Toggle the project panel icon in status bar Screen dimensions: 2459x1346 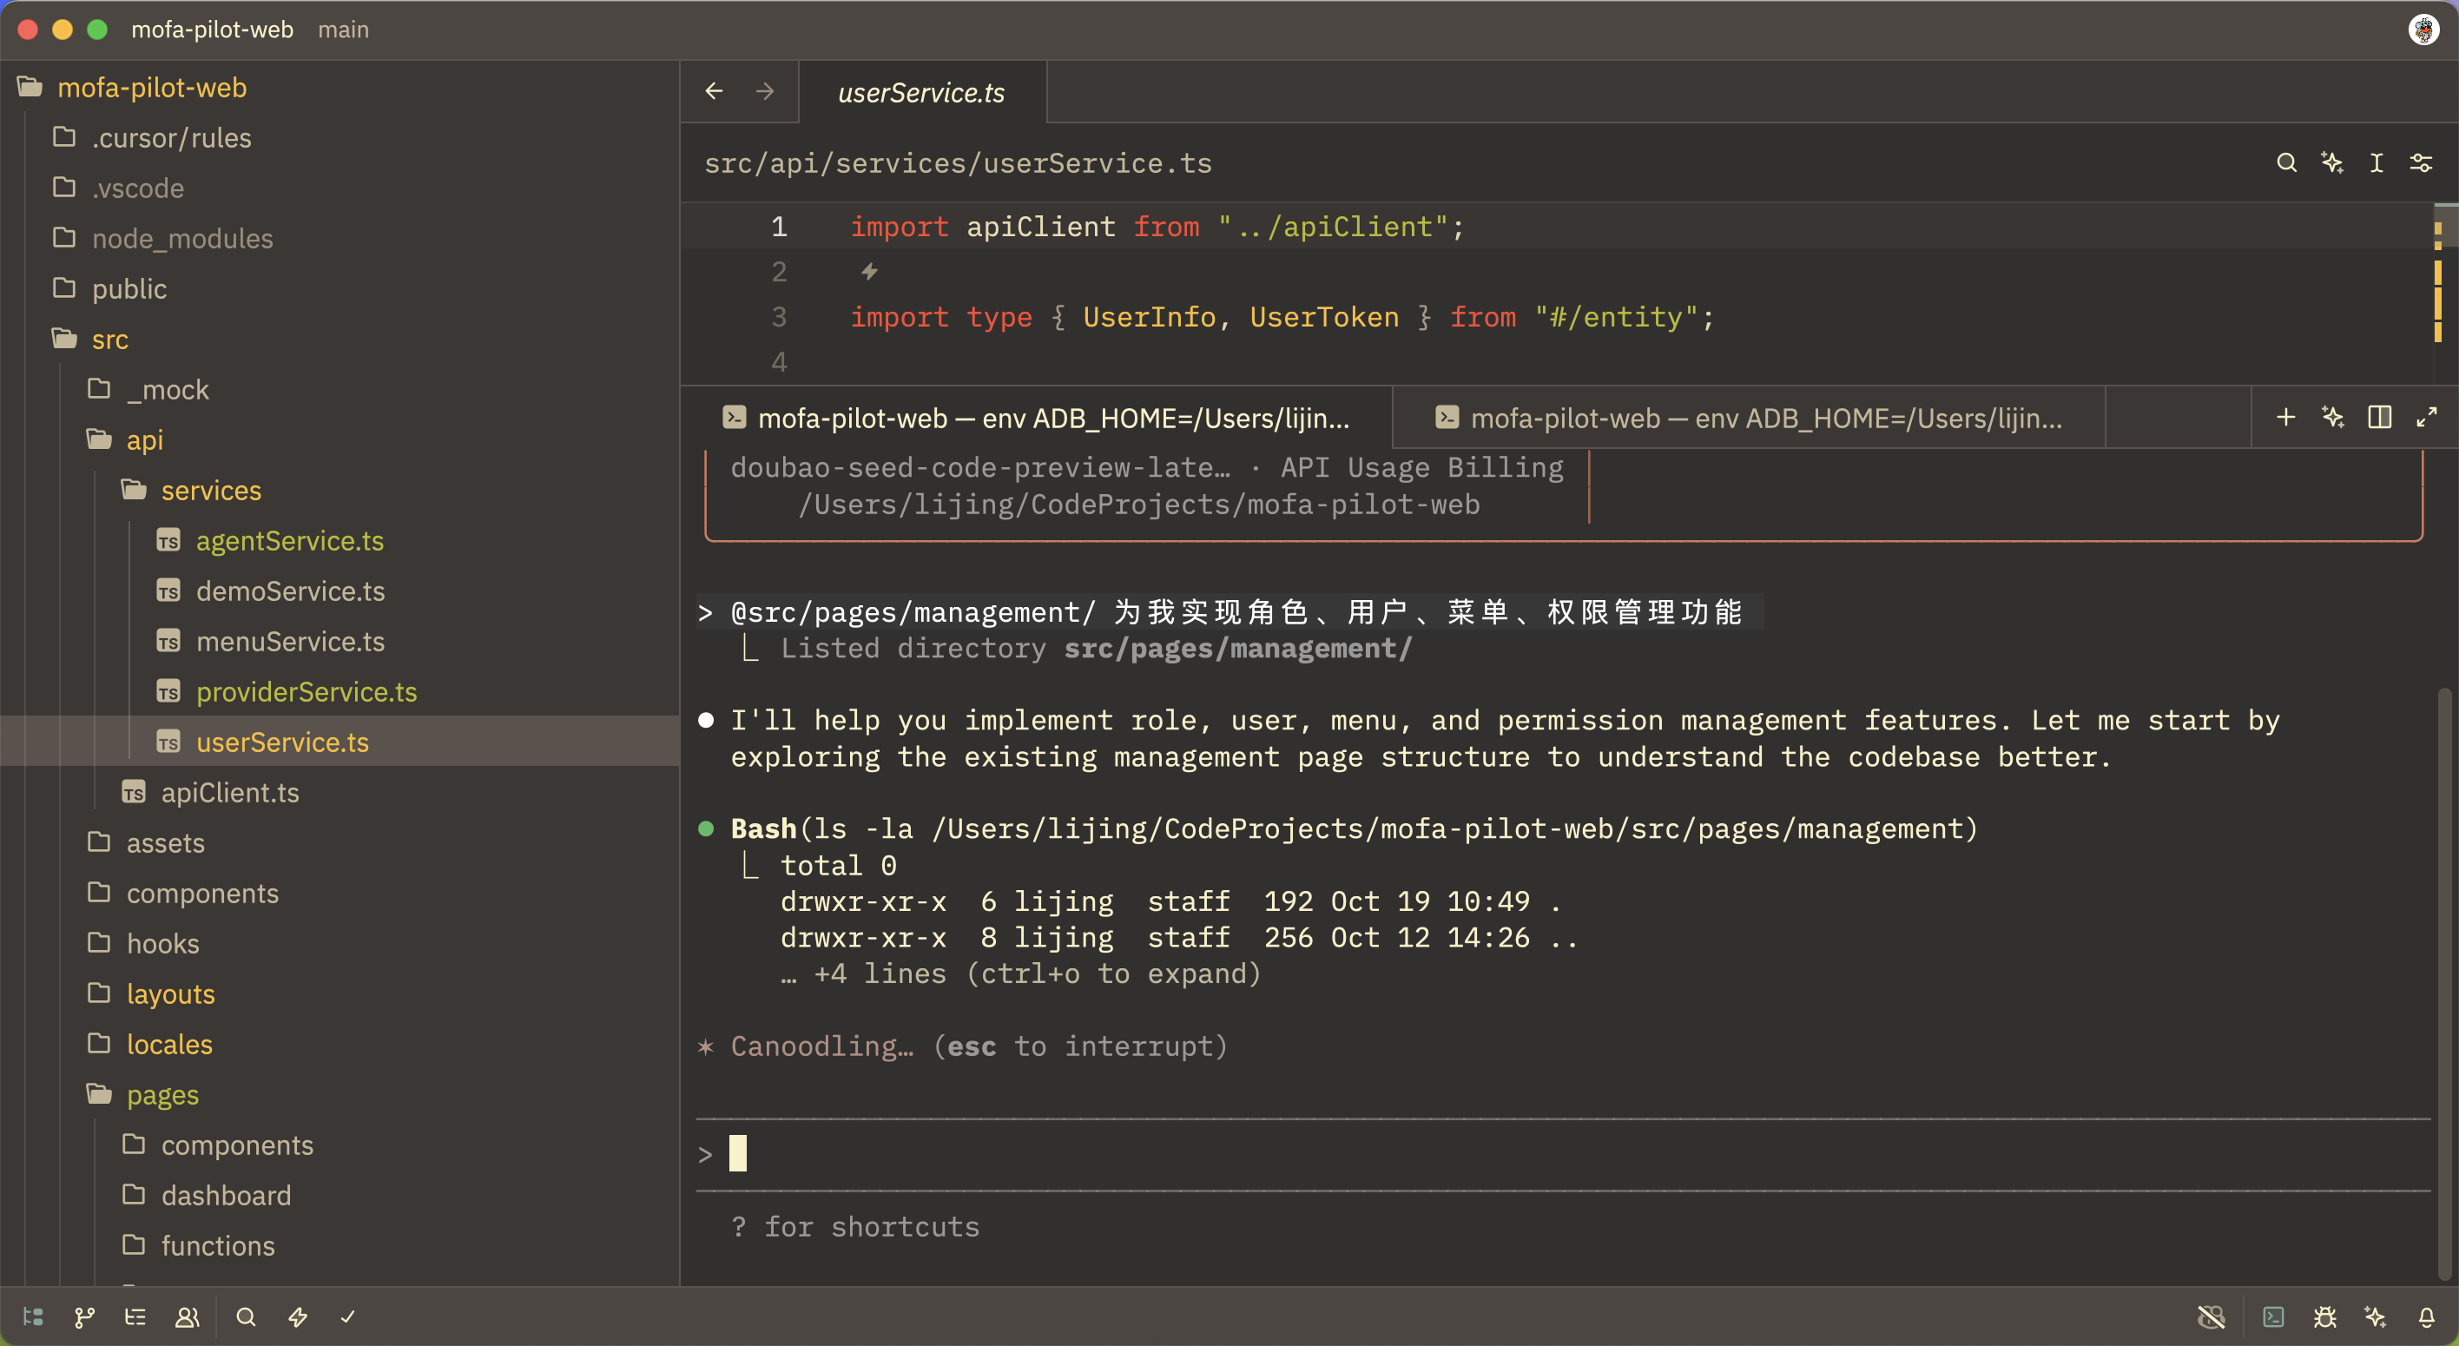point(33,1317)
